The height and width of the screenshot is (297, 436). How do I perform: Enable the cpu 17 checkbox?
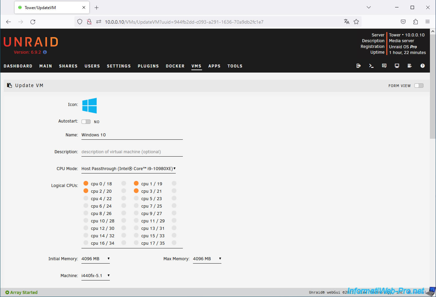pos(136,243)
